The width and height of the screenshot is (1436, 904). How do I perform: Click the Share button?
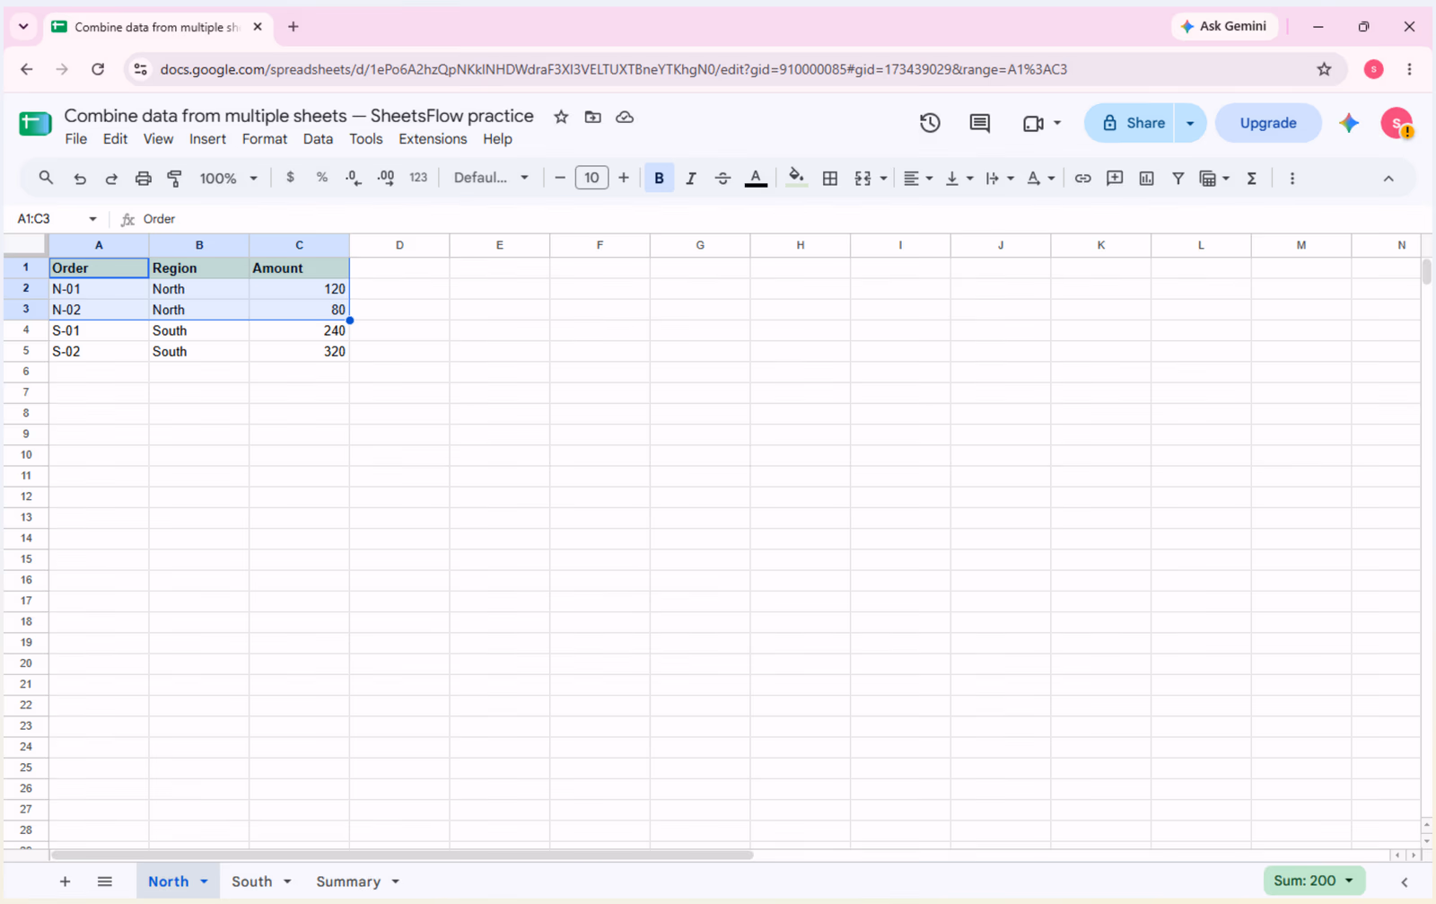[1129, 123]
